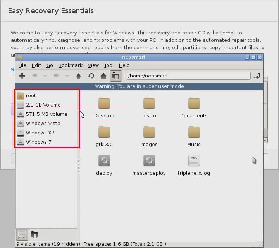Select the Windows XP volume in sidebar
This screenshot has height=248, width=279.
point(47,133)
